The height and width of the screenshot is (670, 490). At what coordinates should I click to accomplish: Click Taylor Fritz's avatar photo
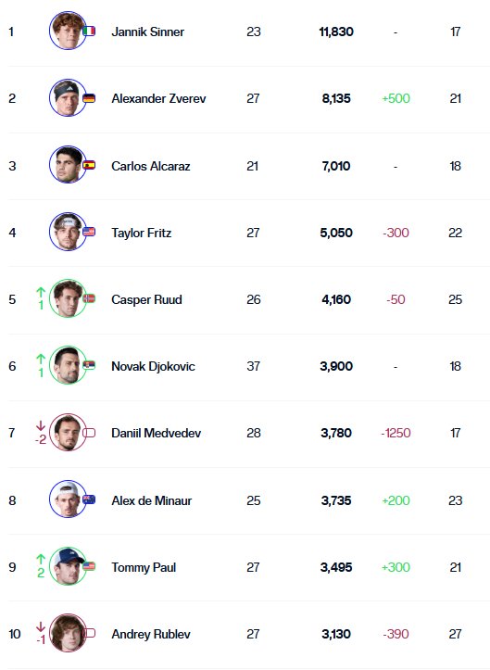click(68, 231)
